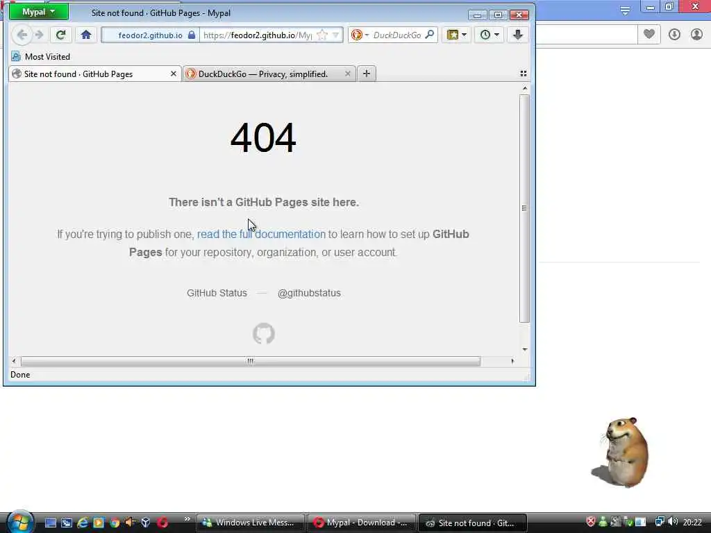Click the horizontal scrollbar right arrow
The image size is (711, 533).
click(512, 361)
